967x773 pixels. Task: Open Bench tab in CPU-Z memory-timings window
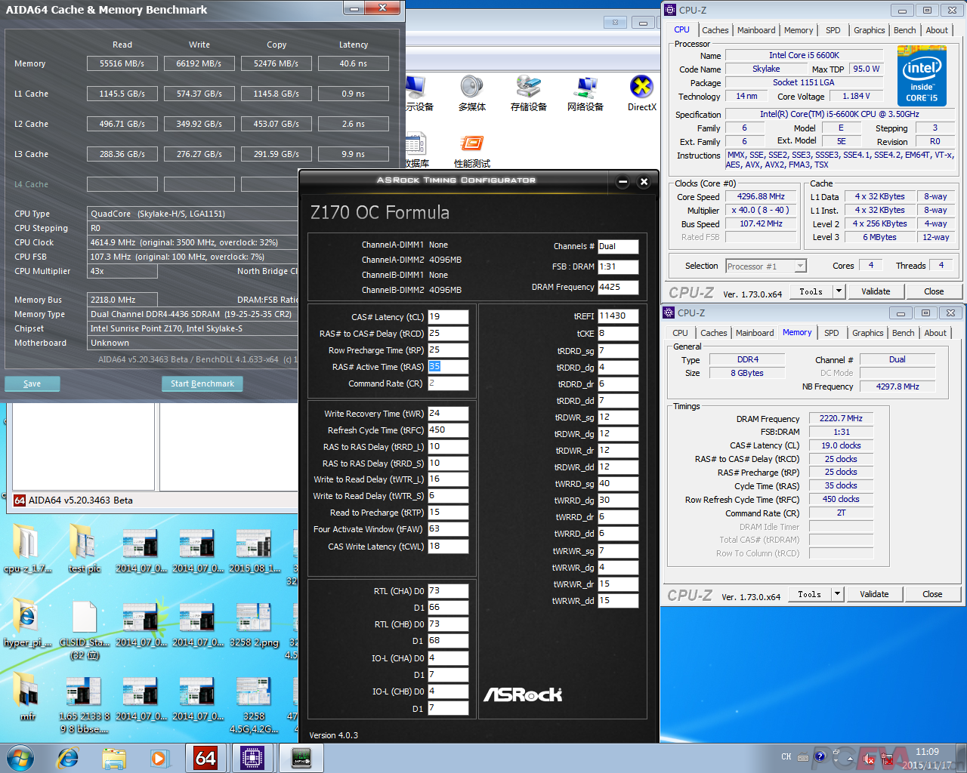coord(903,333)
